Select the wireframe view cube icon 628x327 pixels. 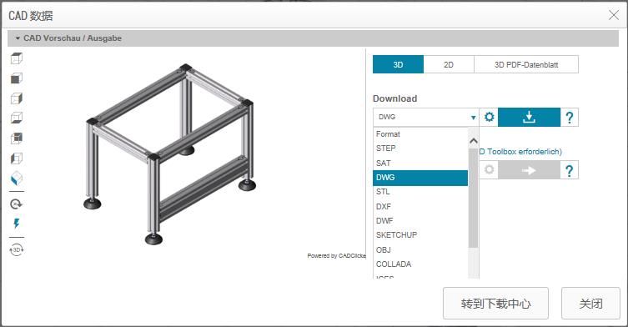(17, 58)
